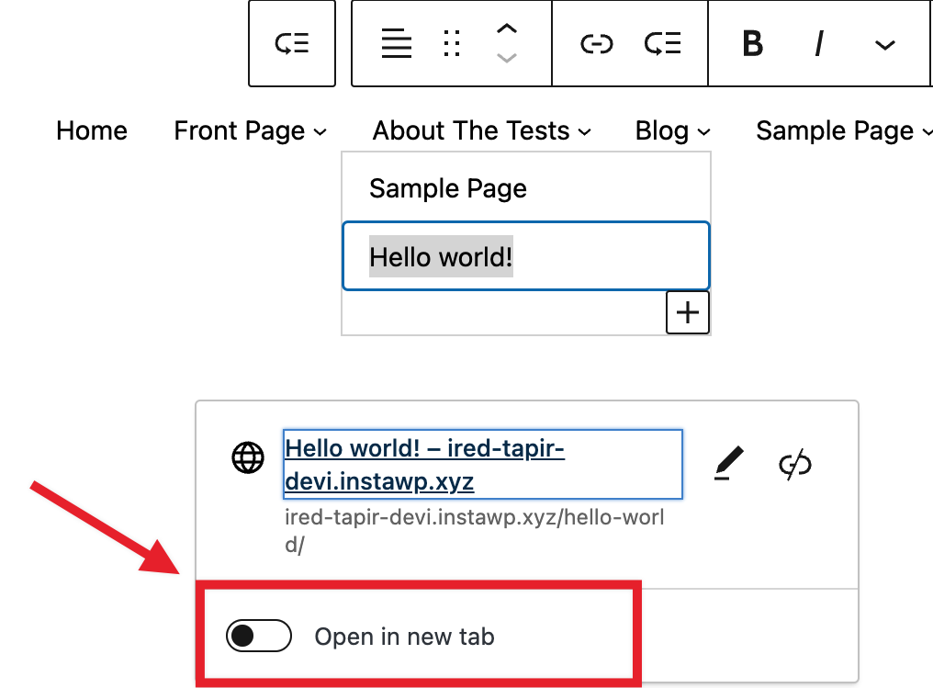Click the Add submenu icon
The width and height of the screenshot is (933, 688).
coord(663,43)
